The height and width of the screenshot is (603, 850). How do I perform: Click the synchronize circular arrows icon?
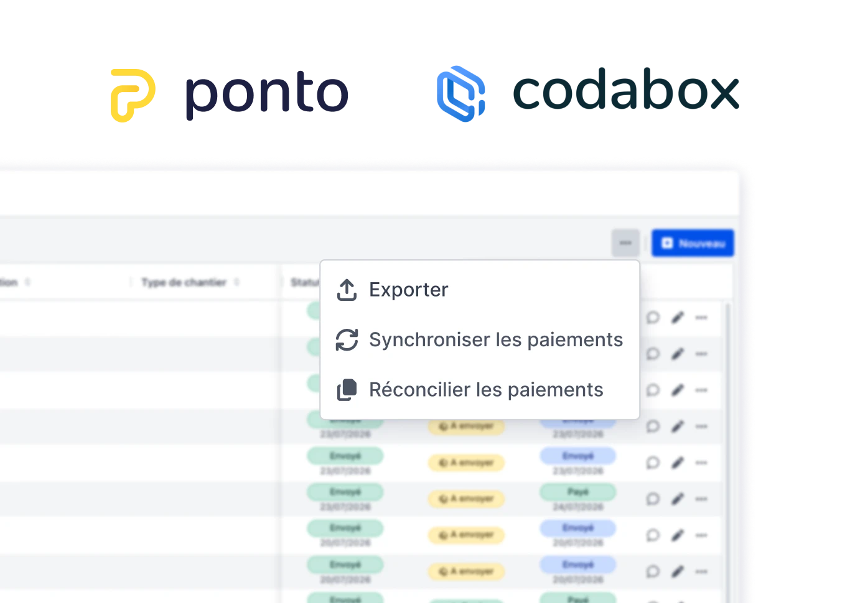click(x=347, y=339)
